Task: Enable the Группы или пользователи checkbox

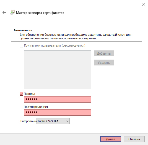Action: coord(21,45)
